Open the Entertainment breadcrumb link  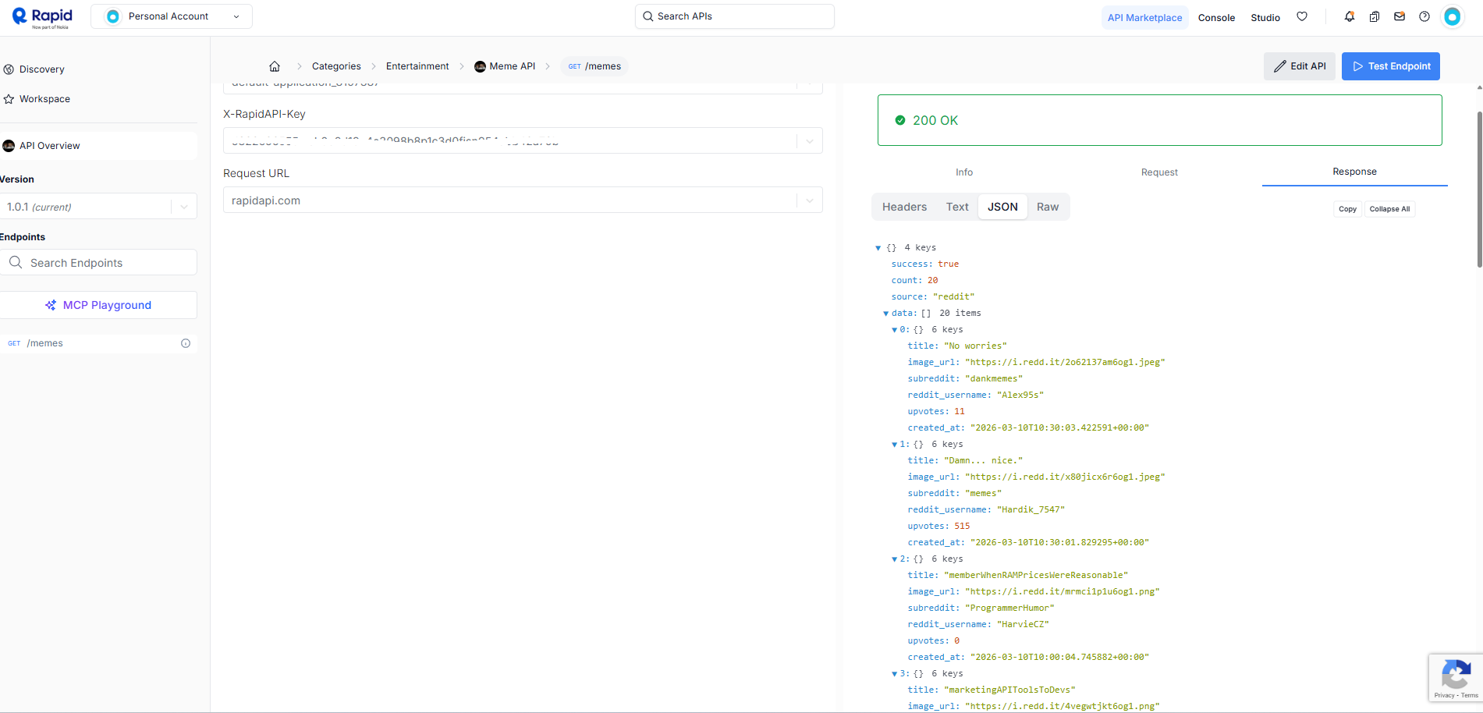(417, 66)
